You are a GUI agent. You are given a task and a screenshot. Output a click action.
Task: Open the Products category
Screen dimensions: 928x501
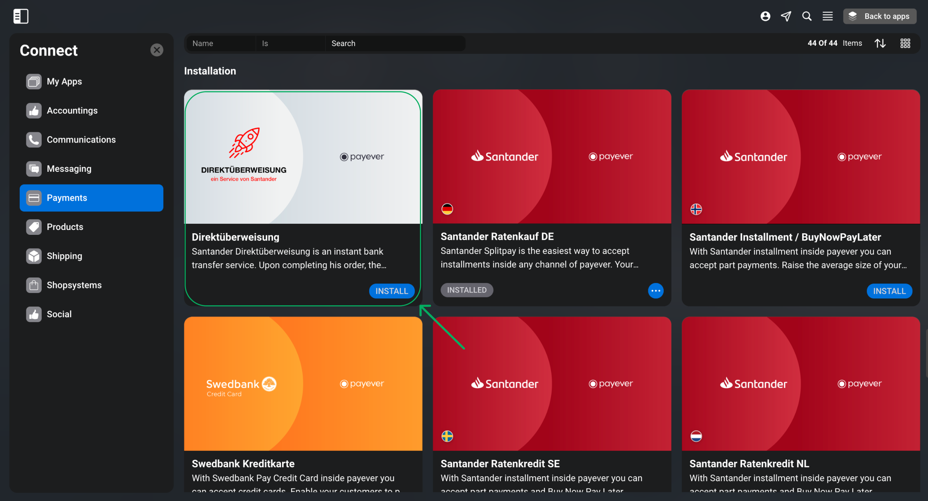point(92,227)
